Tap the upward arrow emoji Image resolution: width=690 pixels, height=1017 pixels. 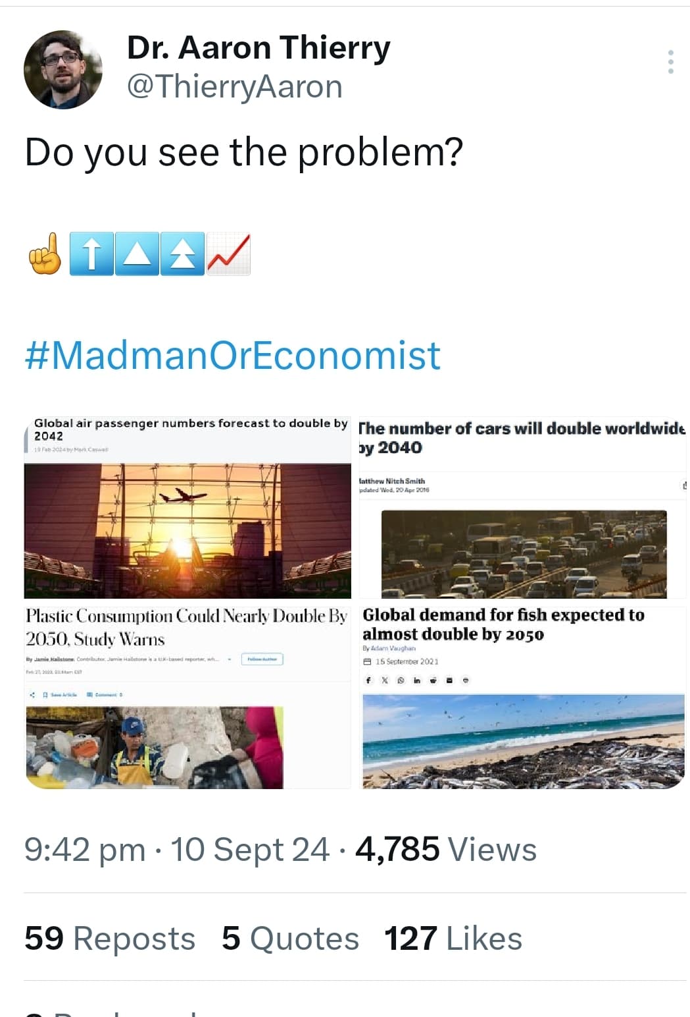[x=91, y=254]
